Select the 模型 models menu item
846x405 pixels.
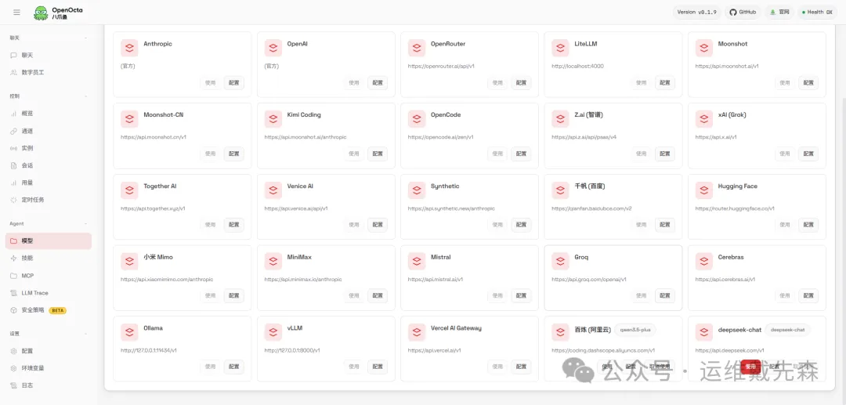pyautogui.click(x=48, y=241)
